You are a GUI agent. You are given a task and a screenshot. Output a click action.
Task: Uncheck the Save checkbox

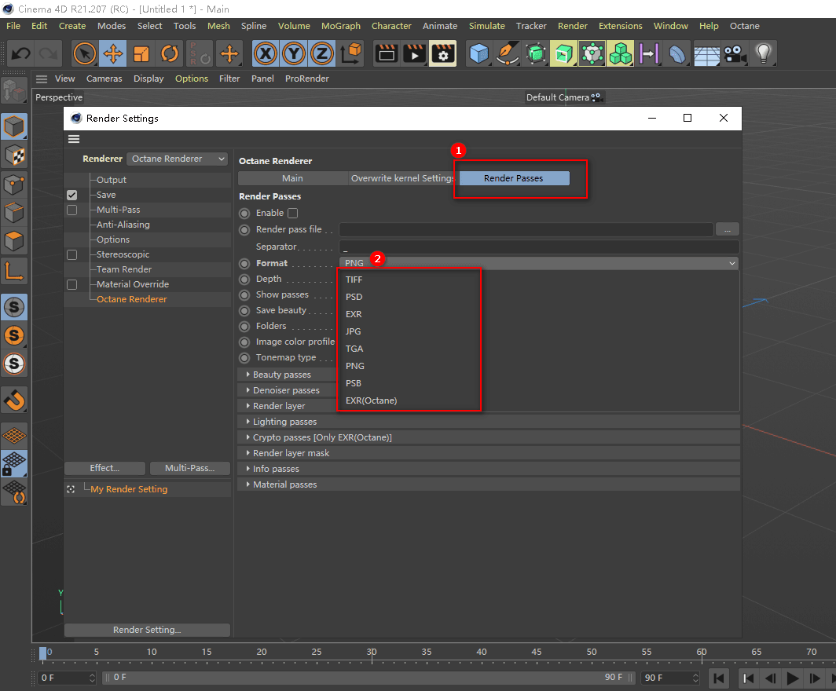[x=72, y=195]
